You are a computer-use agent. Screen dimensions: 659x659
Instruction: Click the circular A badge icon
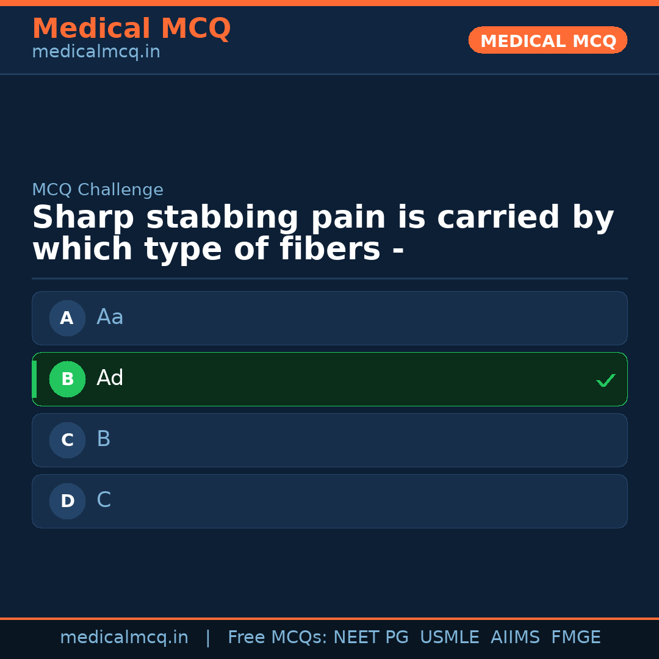[67, 318]
